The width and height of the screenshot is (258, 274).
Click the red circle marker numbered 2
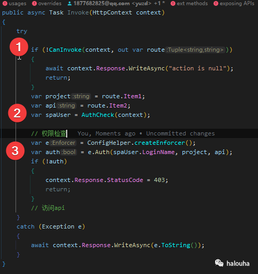point(17,113)
